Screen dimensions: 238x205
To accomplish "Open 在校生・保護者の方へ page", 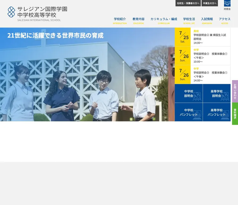I will (x=188, y=3).
